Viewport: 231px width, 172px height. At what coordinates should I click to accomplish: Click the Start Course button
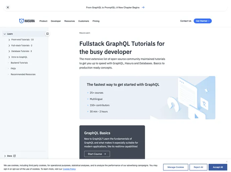coord(97,154)
